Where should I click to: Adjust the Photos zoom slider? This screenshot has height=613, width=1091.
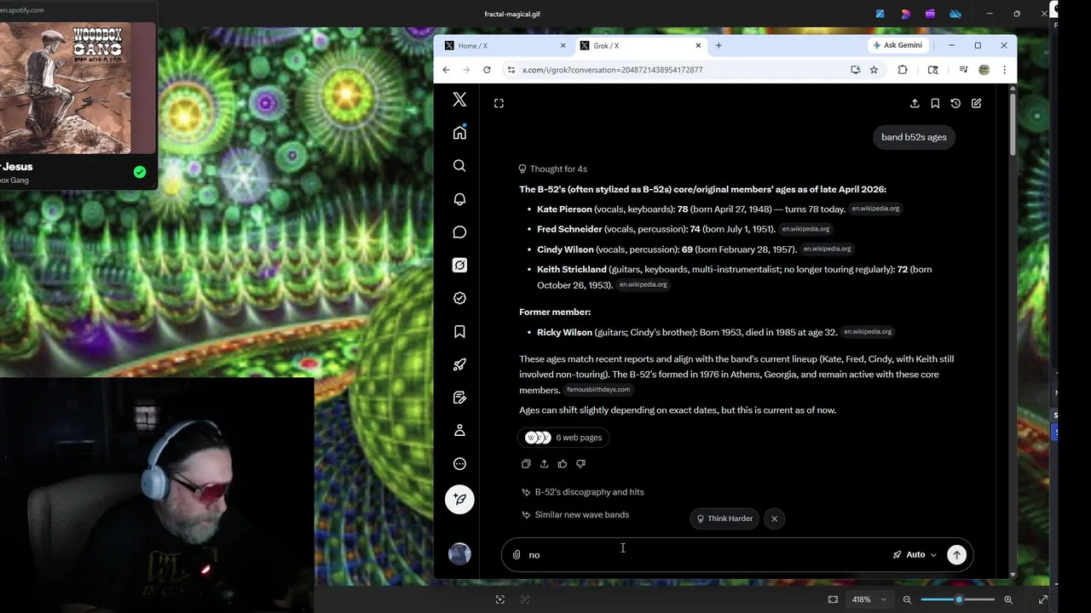click(x=958, y=599)
